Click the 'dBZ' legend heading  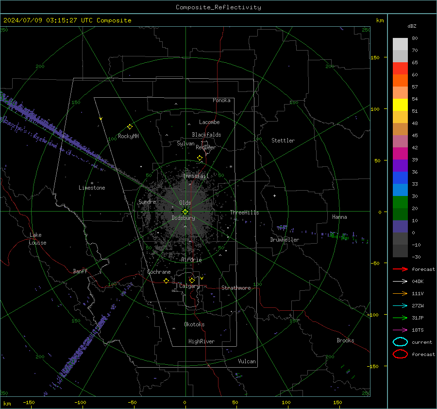(x=412, y=26)
